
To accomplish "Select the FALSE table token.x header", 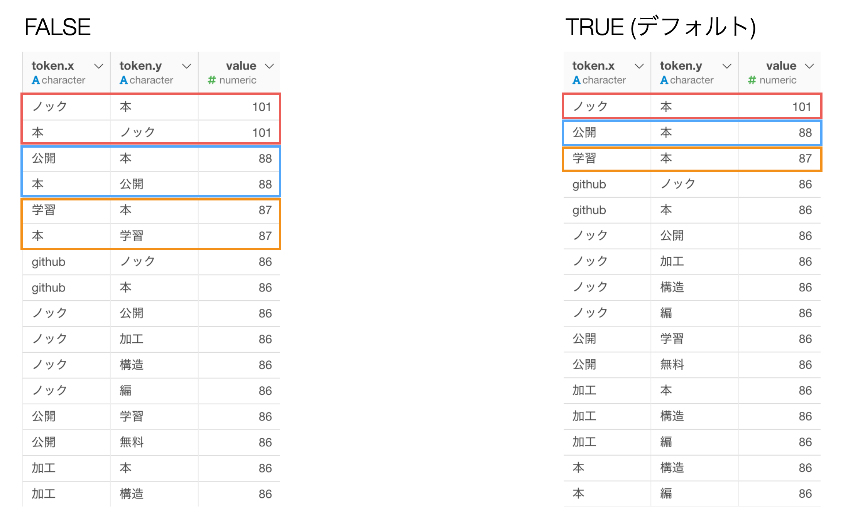I will [x=53, y=66].
